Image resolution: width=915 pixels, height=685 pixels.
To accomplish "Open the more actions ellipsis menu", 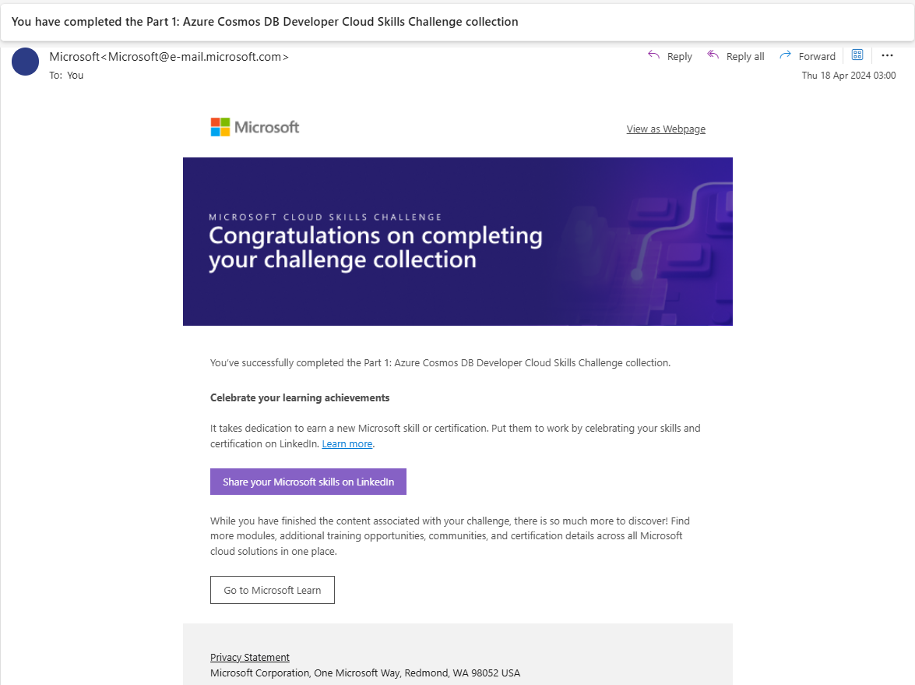I will [x=887, y=55].
